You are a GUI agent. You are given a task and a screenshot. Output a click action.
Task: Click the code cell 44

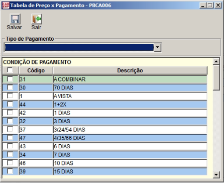point(36,105)
